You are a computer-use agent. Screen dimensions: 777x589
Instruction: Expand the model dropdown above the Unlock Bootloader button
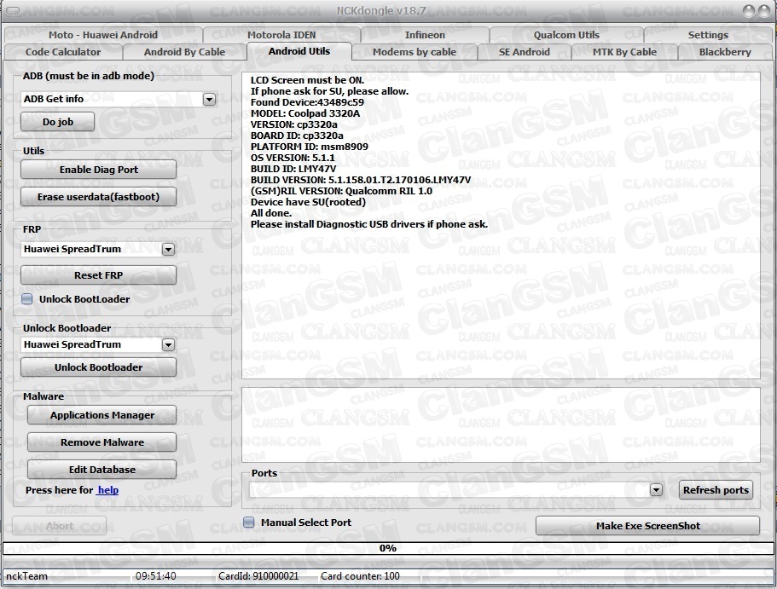click(169, 344)
